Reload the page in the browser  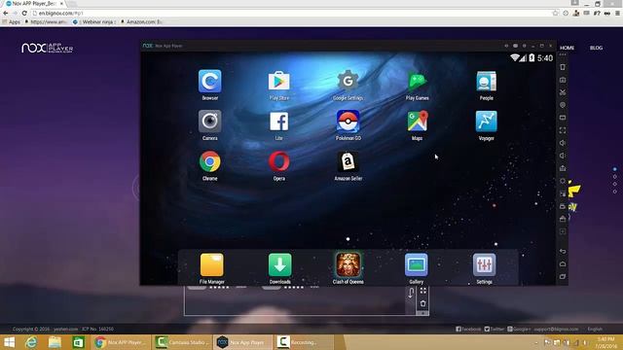pos(23,13)
